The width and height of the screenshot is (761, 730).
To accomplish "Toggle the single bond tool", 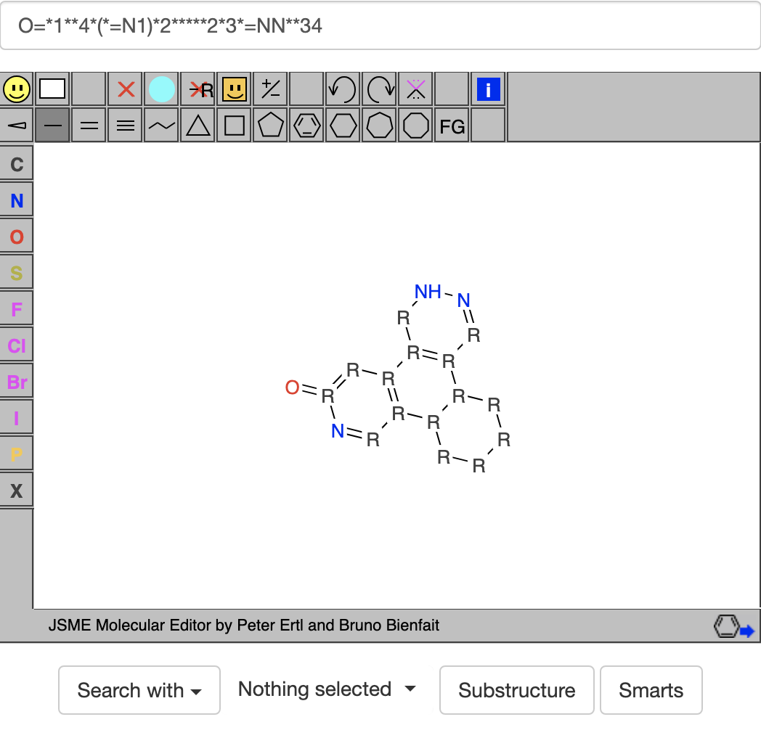I will [x=53, y=126].
